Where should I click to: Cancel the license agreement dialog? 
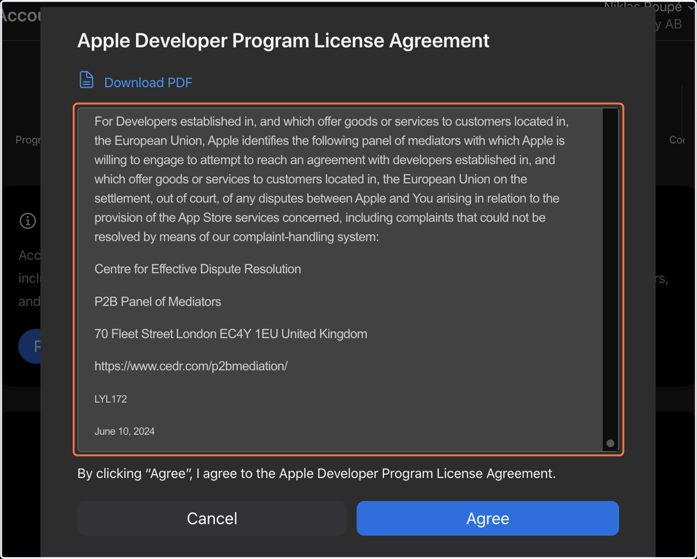pos(212,518)
